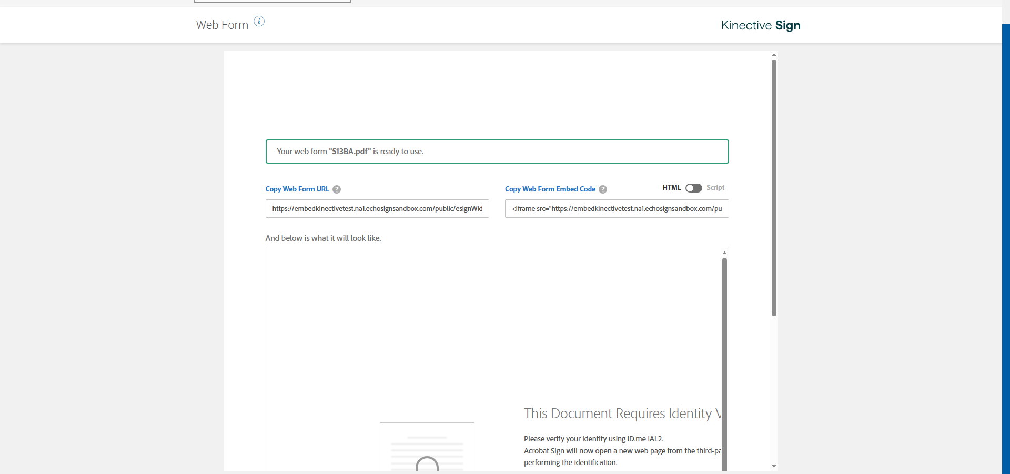Toggle the HTML/Script embed code switch
Viewport: 1010px width, 474px height.
[x=693, y=188]
